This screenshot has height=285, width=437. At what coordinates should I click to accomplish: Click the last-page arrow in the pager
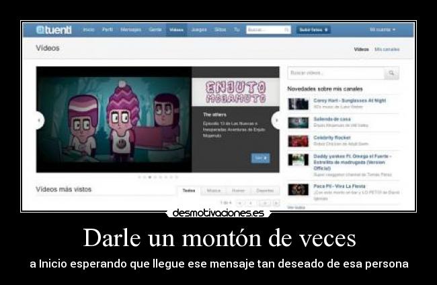(x=276, y=203)
